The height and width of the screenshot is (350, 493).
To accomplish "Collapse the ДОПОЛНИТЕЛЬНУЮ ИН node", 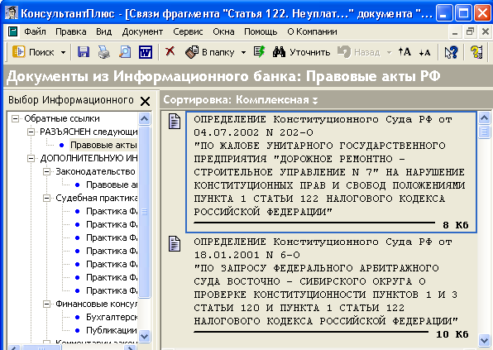I will tap(31, 158).
